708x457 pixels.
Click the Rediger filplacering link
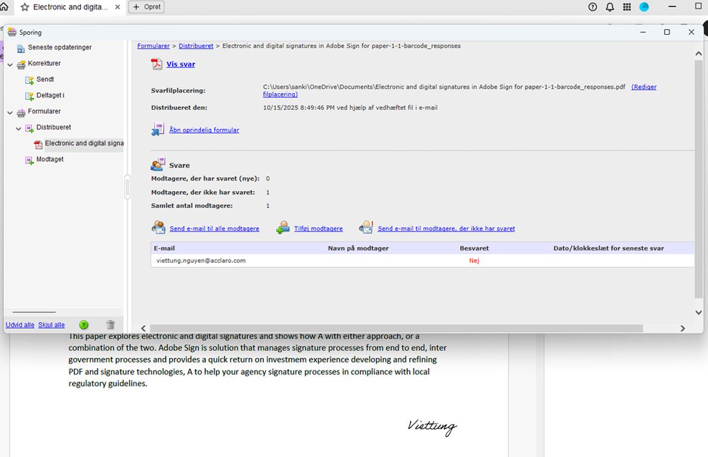[643, 87]
